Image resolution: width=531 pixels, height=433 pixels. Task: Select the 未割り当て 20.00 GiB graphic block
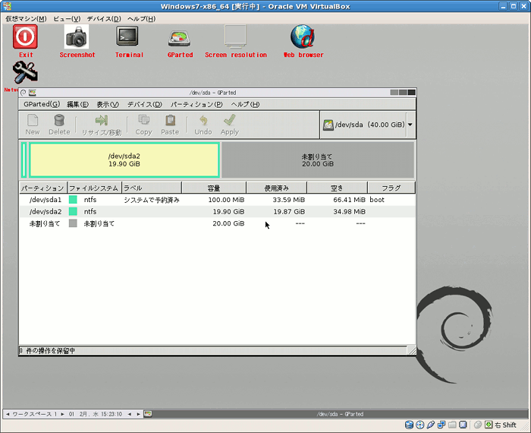[317, 160]
